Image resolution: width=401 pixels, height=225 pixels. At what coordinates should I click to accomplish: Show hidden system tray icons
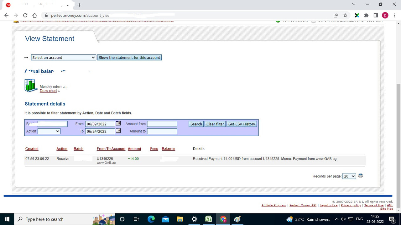[x=336, y=219]
